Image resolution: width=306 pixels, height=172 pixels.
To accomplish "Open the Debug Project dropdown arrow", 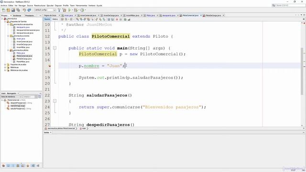I will (x=78, y=10).
